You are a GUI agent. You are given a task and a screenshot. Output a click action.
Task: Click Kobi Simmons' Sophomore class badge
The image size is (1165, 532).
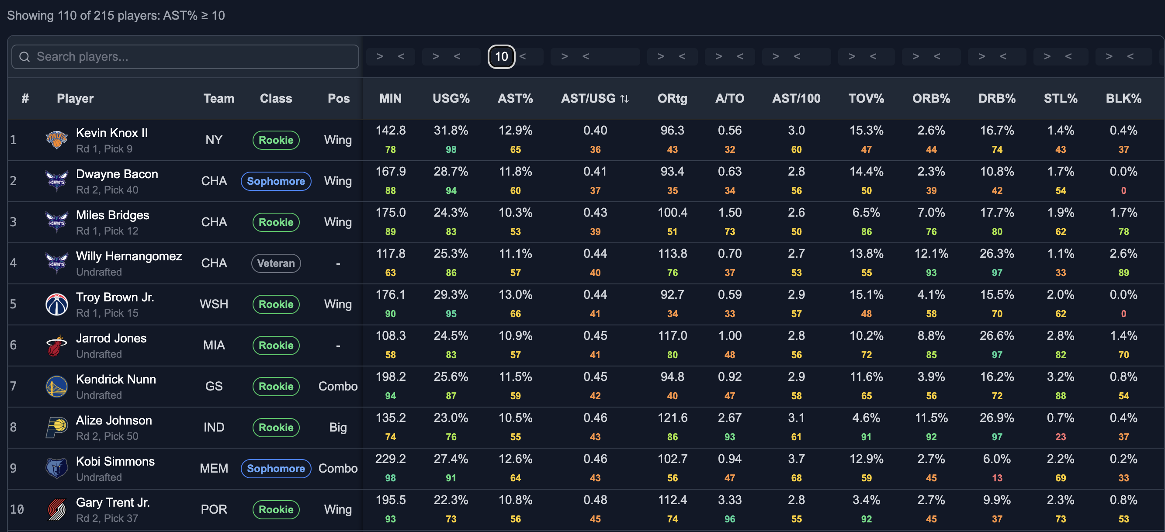click(276, 468)
